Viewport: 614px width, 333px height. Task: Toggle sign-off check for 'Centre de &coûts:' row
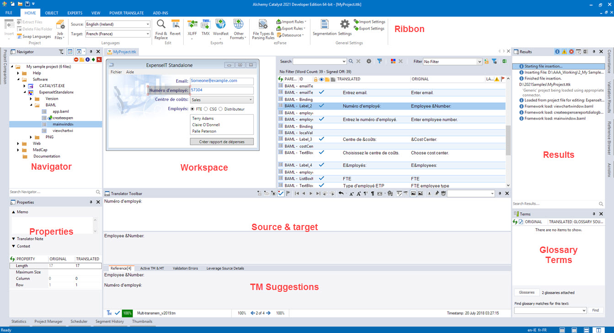pyautogui.click(x=321, y=139)
